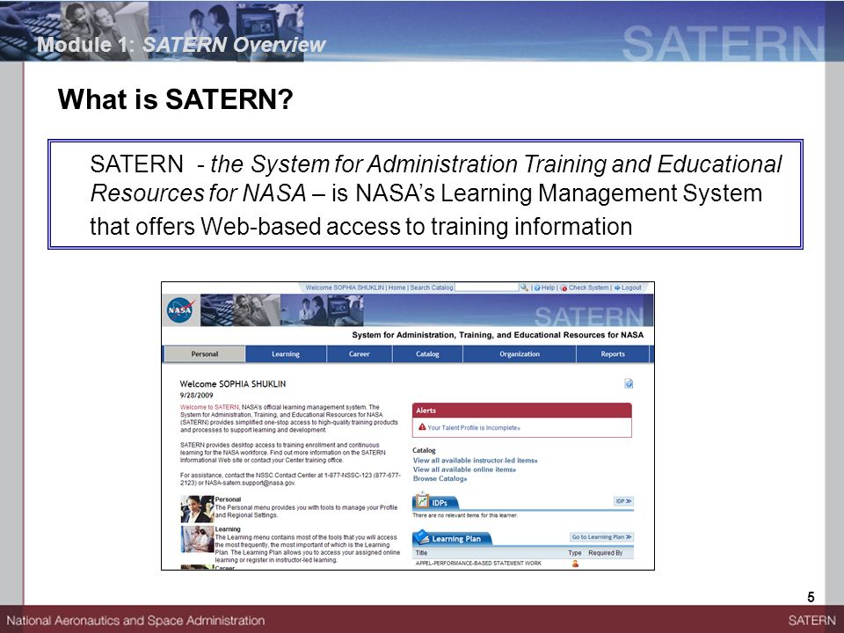This screenshot has width=844, height=633.
Task: Click the Type column header
Action: [x=575, y=553]
